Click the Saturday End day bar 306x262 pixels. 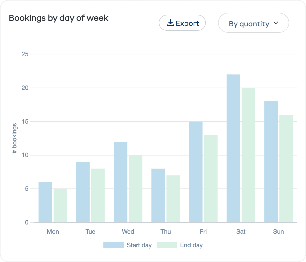(x=248, y=154)
